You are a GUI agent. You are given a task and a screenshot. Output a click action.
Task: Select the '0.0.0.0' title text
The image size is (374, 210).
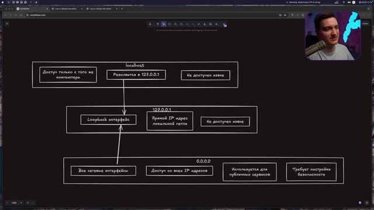pyautogui.click(x=203, y=161)
